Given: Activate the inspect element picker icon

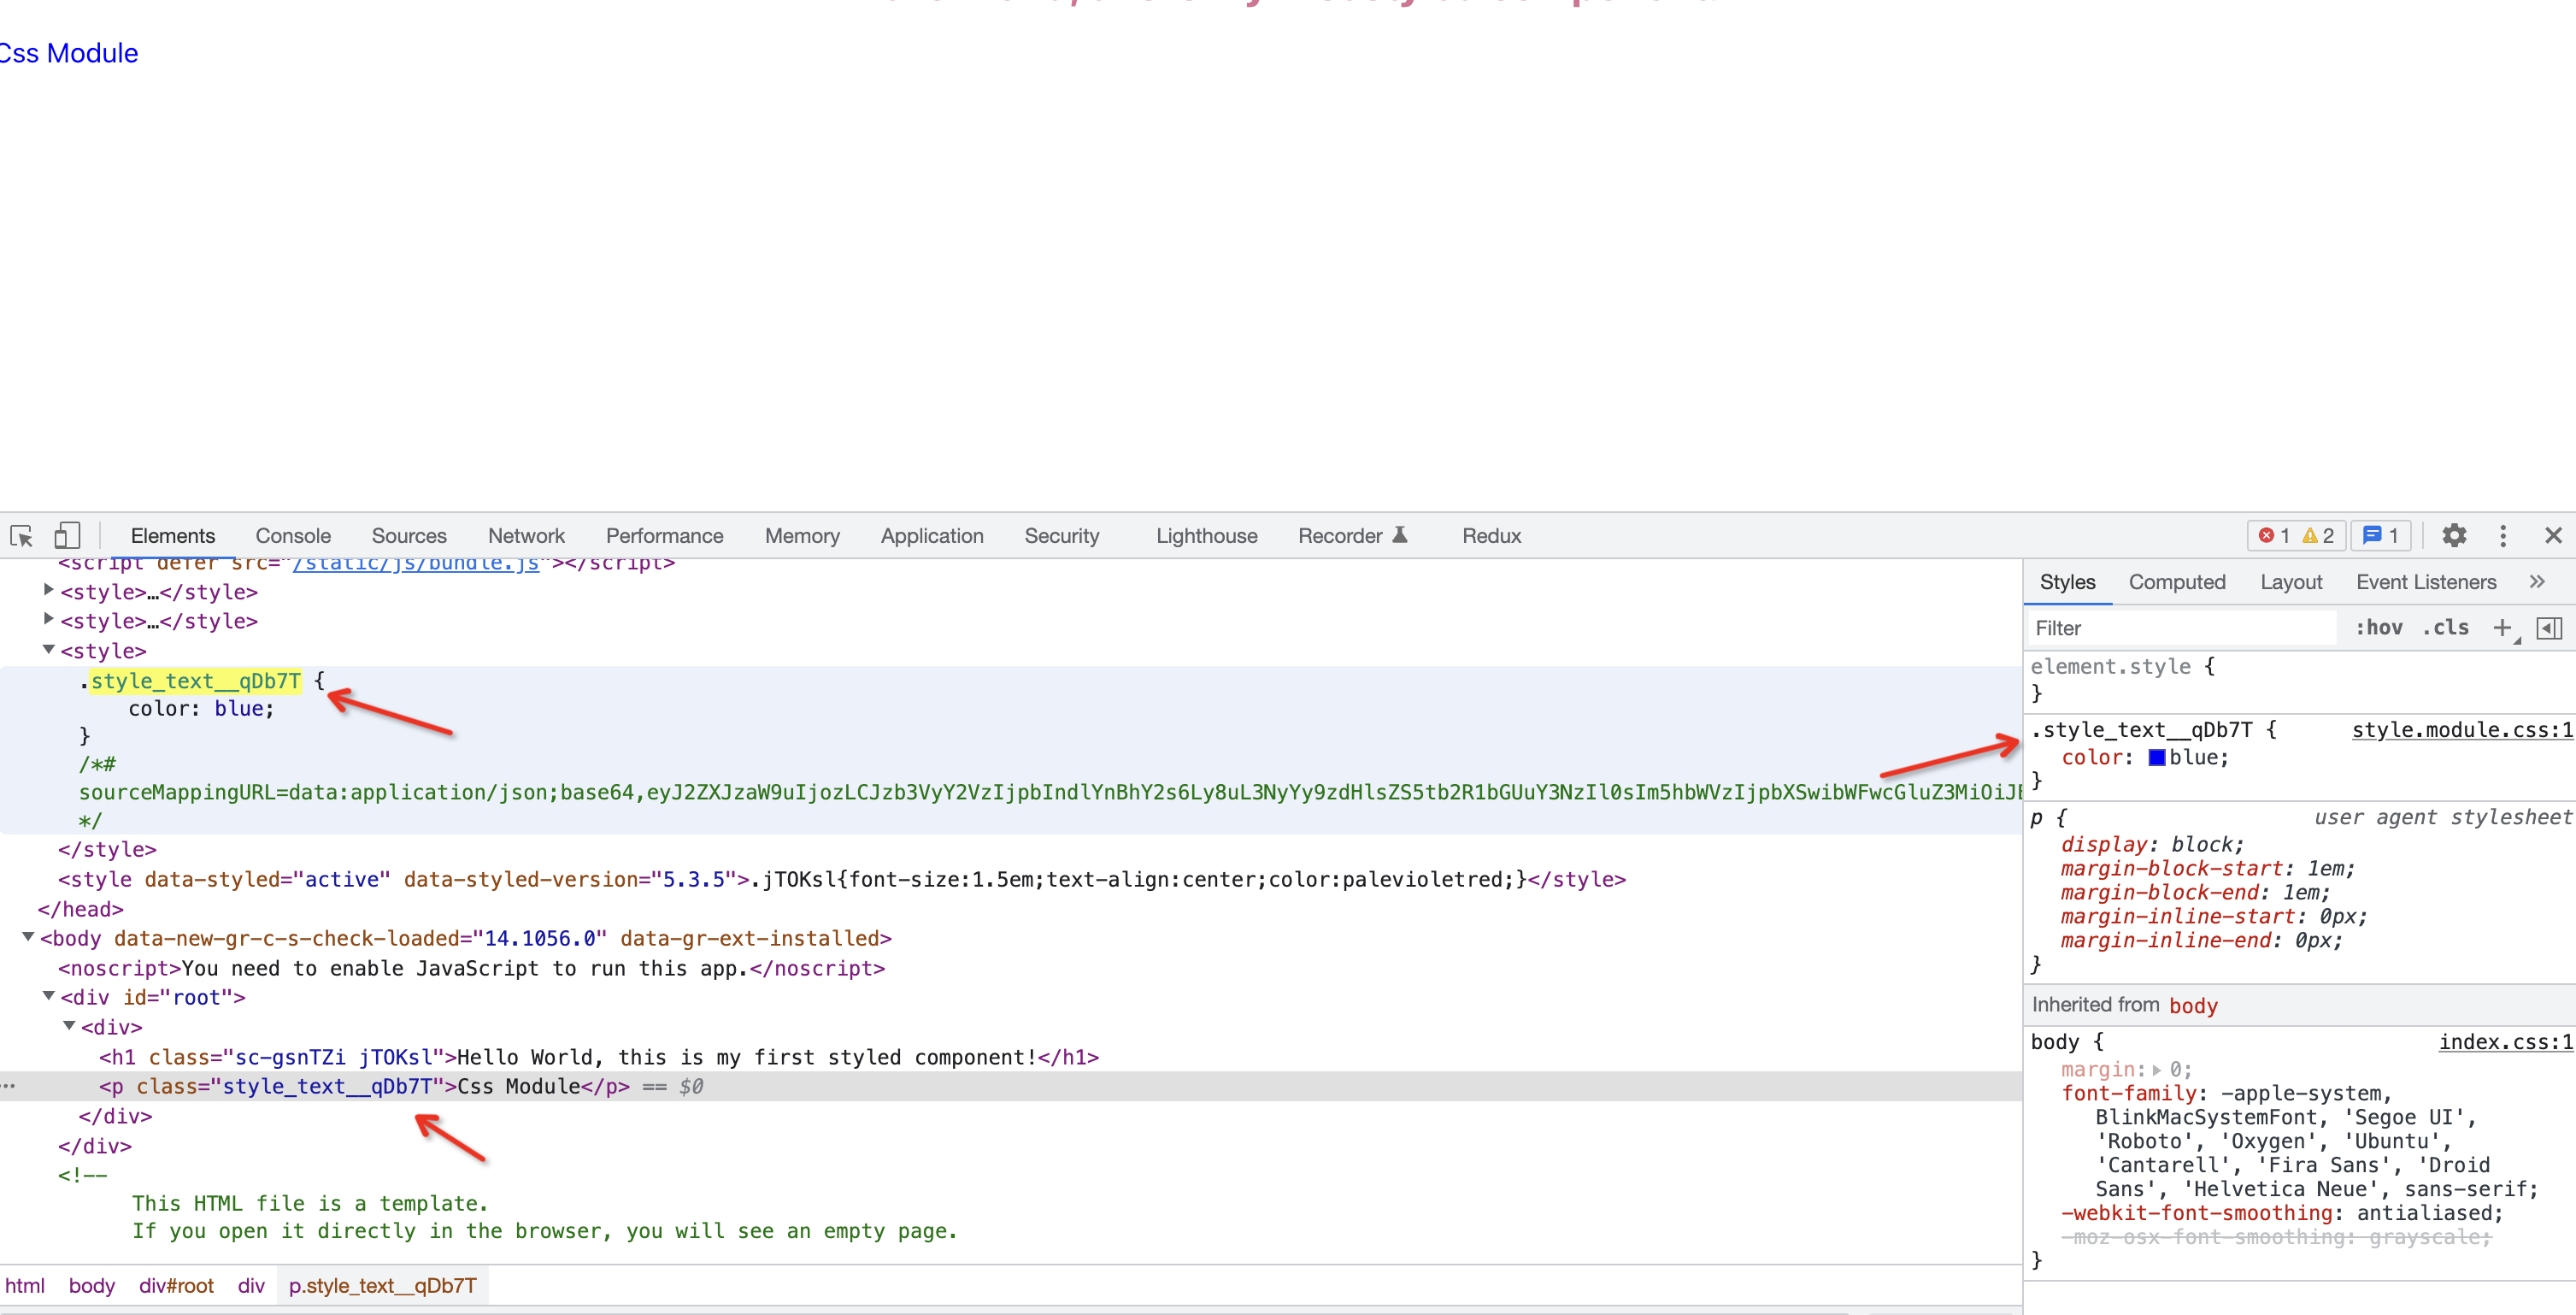Looking at the screenshot, I should tap(22, 536).
